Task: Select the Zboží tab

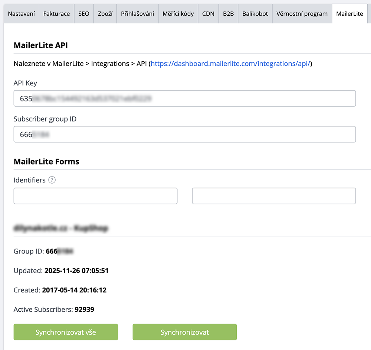Action: click(105, 14)
